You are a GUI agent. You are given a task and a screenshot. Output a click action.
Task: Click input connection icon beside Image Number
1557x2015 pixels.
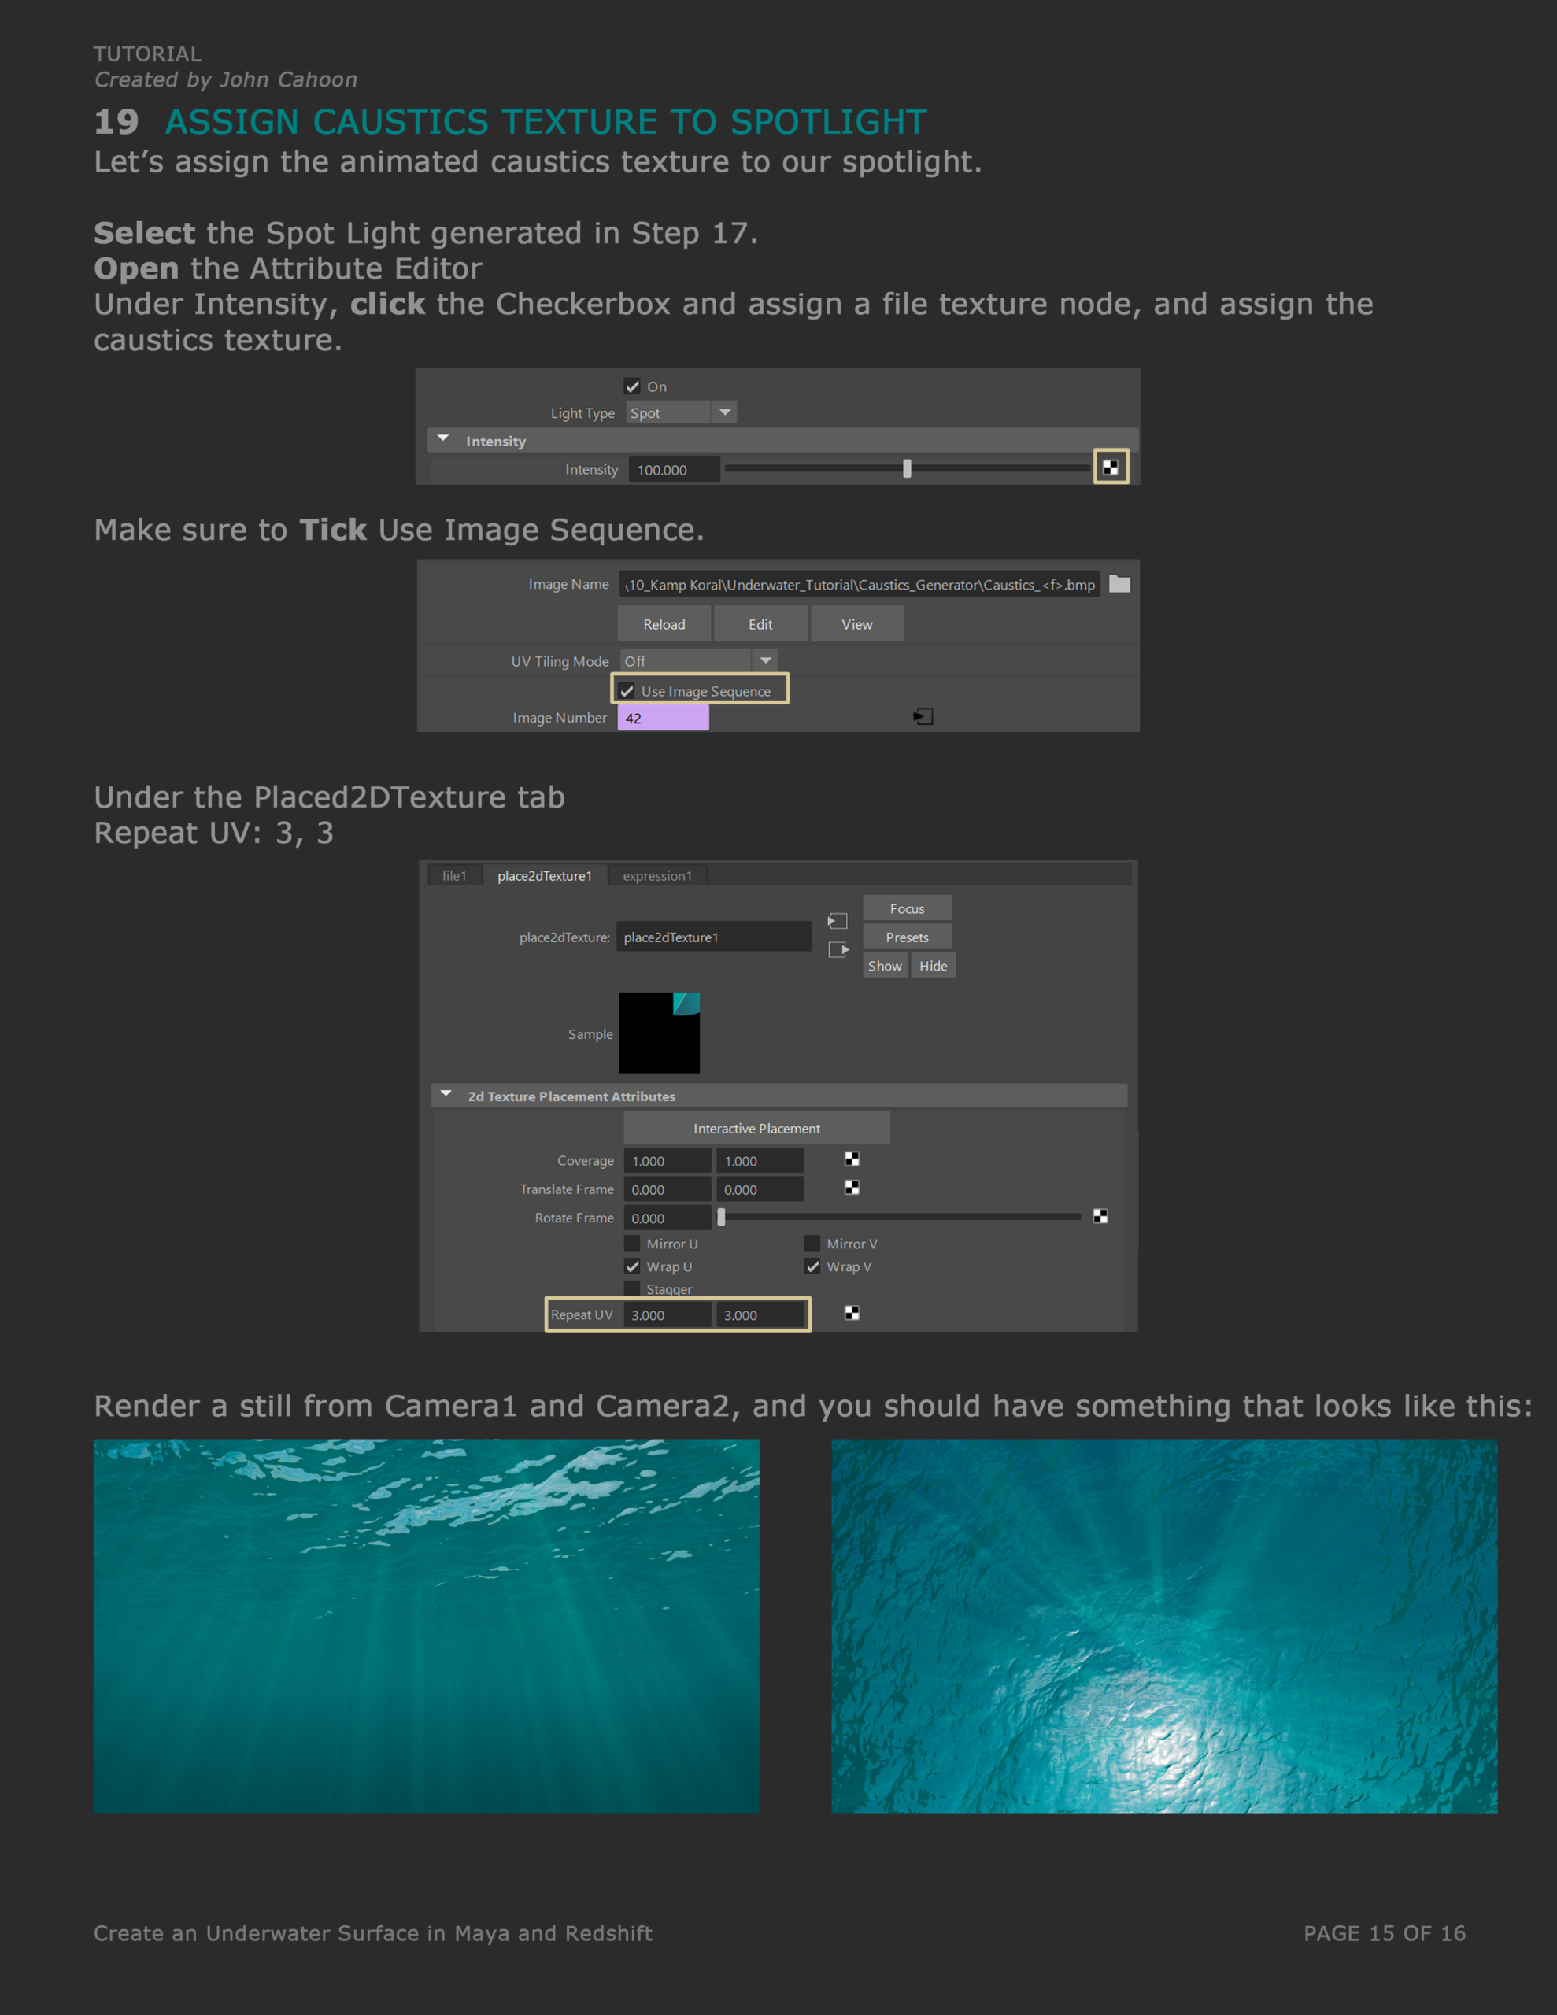923,716
